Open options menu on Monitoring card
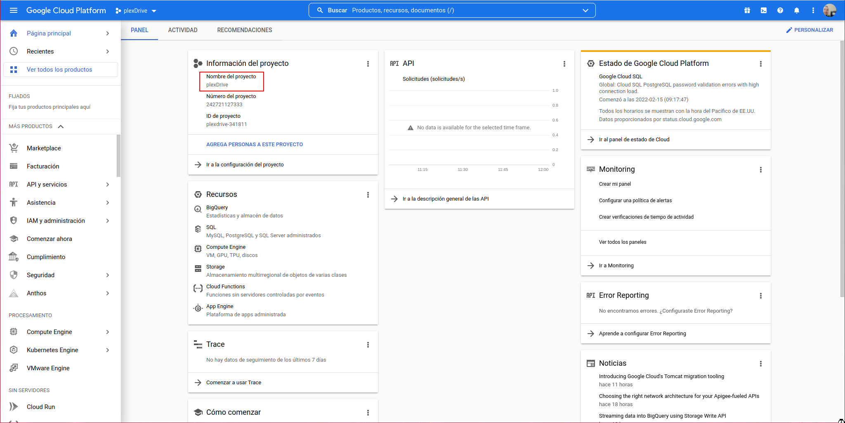Image resolution: width=845 pixels, height=423 pixels. 760,170
